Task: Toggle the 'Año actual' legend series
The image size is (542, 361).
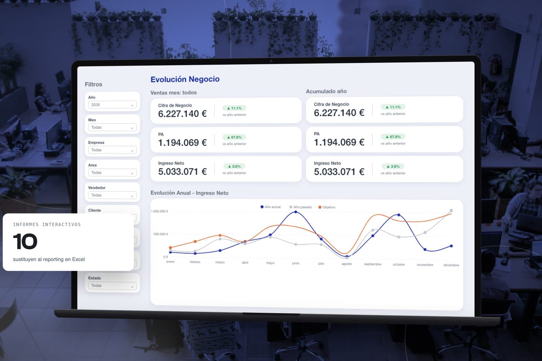Action: (271, 207)
